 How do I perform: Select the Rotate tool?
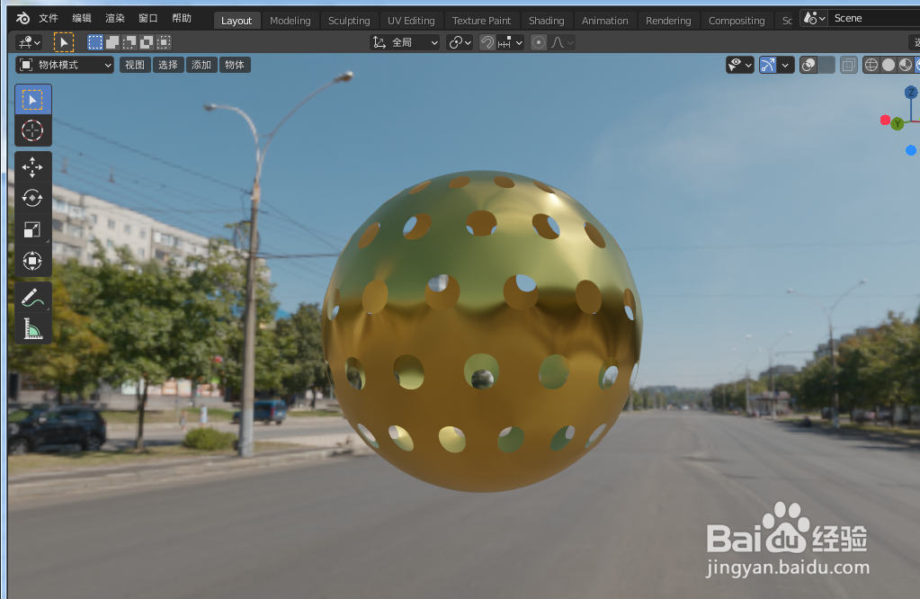pyautogui.click(x=33, y=198)
